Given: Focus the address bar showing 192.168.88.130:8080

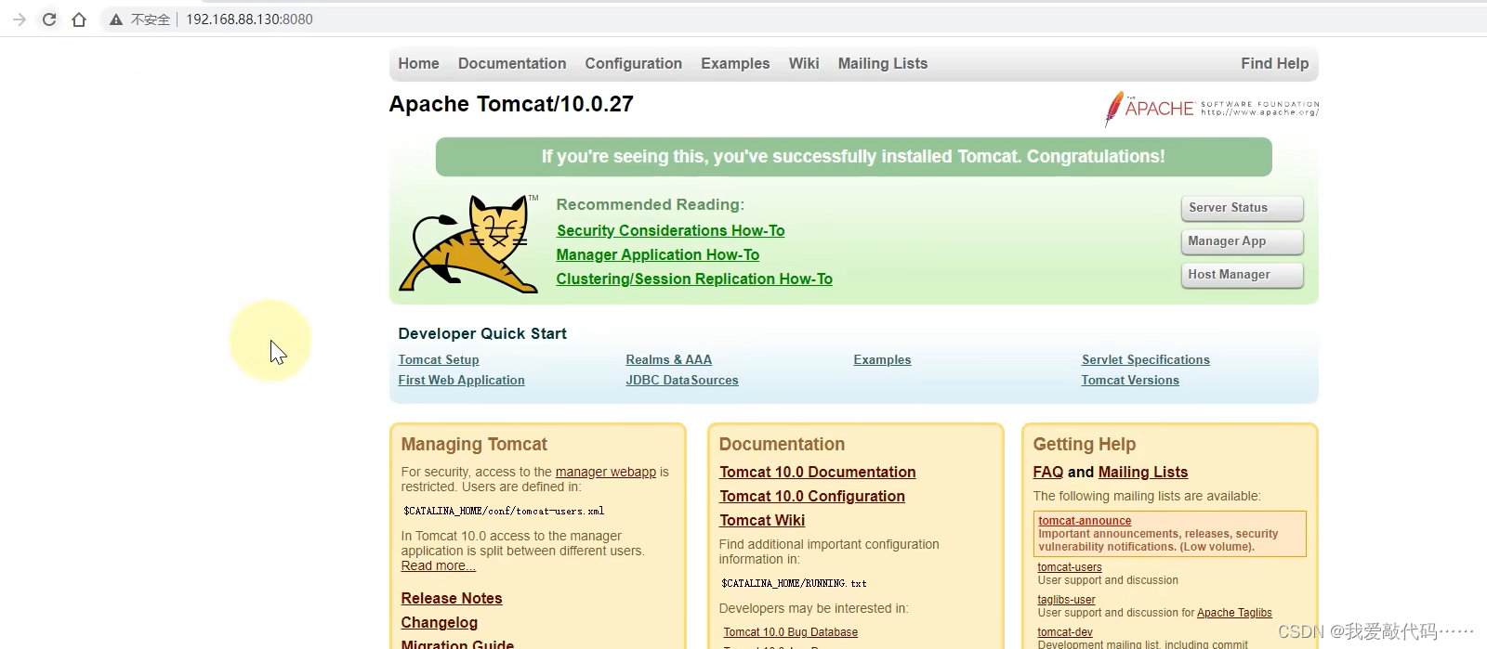Looking at the screenshot, I should 249,19.
